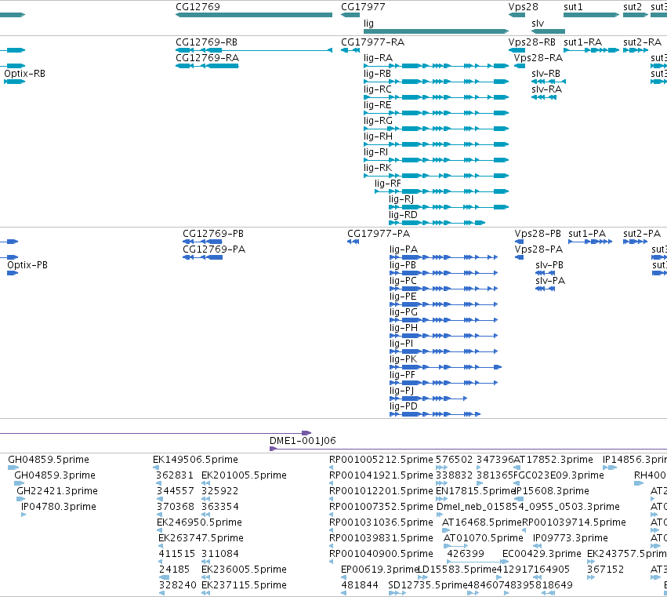This screenshot has height=597, width=667.
Task: Select the lig gene span bar
Action: [436, 31]
